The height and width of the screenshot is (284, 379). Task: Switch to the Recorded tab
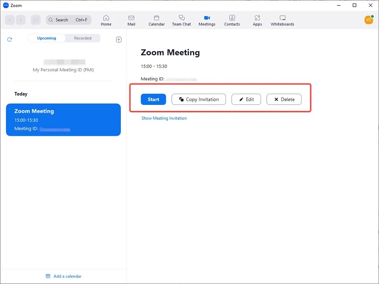click(x=83, y=38)
